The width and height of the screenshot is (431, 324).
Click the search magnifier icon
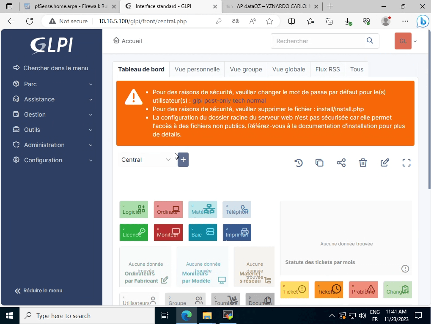click(x=370, y=41)
